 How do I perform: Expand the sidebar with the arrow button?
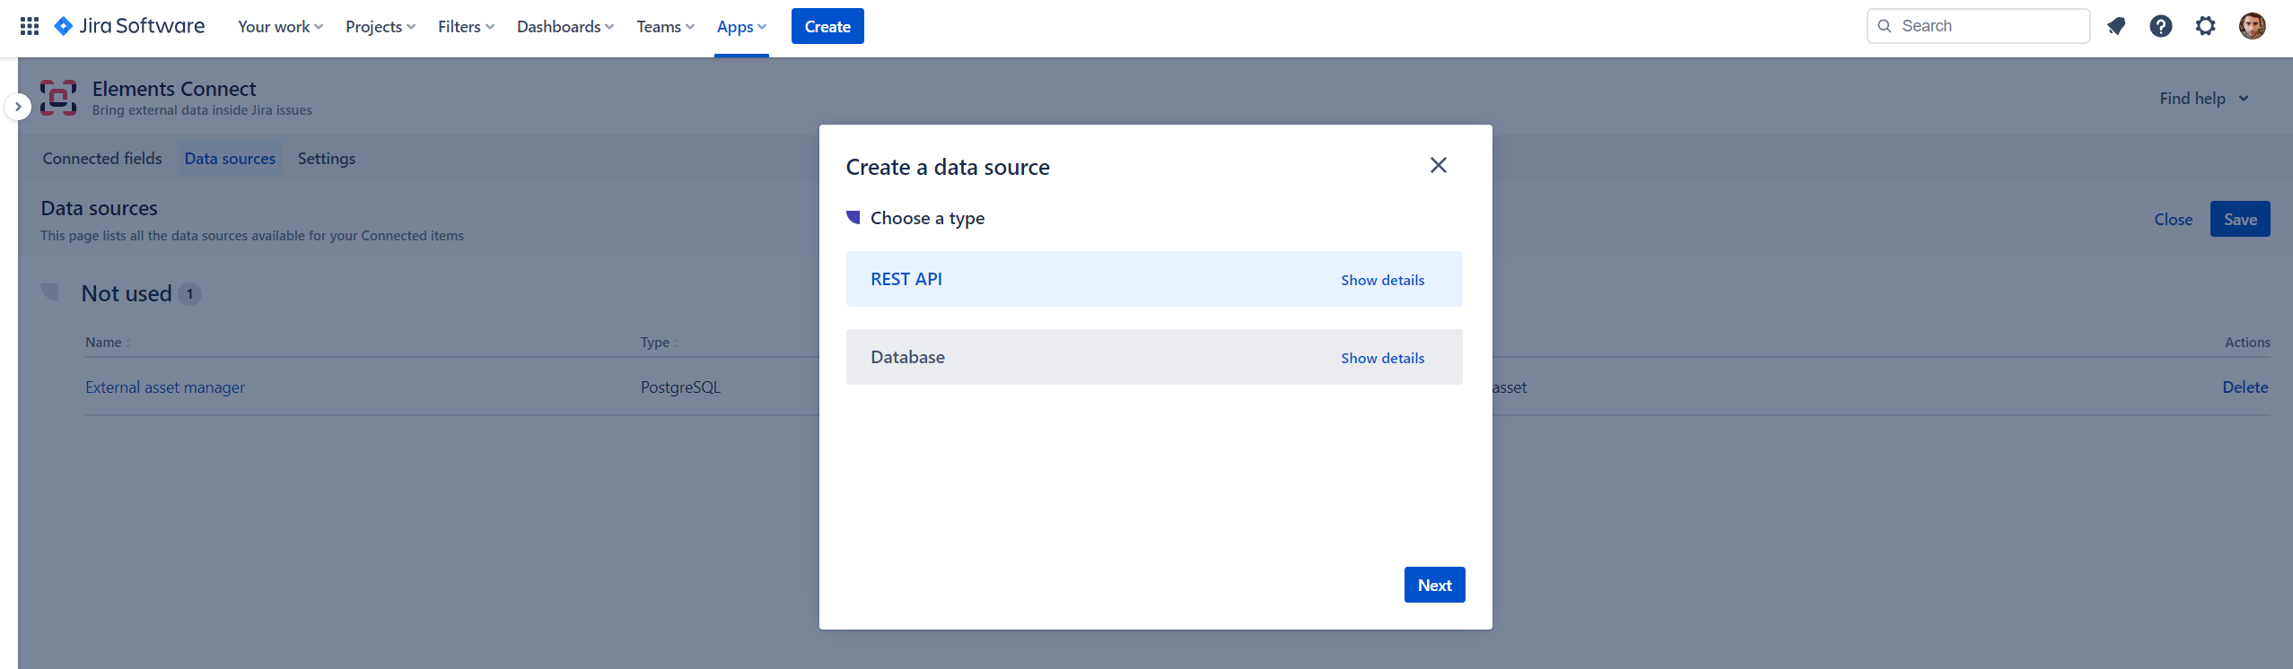18,107
